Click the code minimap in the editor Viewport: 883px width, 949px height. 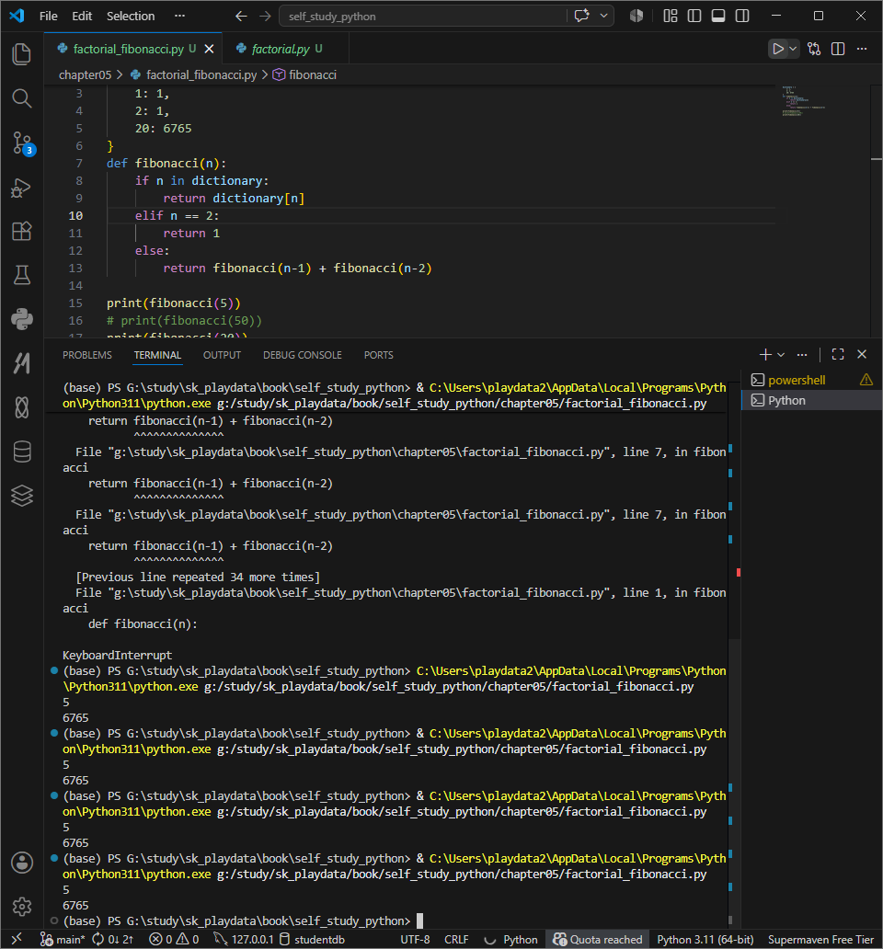point(803,101)
